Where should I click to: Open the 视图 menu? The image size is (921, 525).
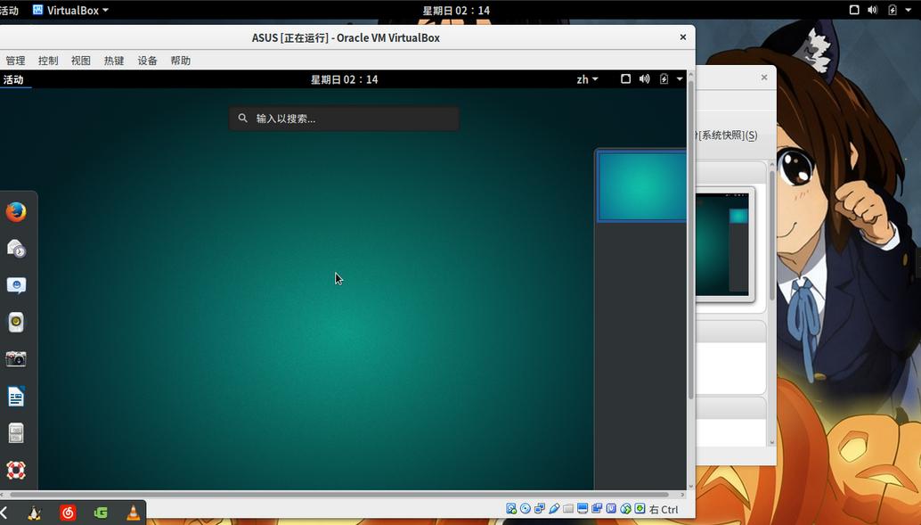tap(81, 61)
